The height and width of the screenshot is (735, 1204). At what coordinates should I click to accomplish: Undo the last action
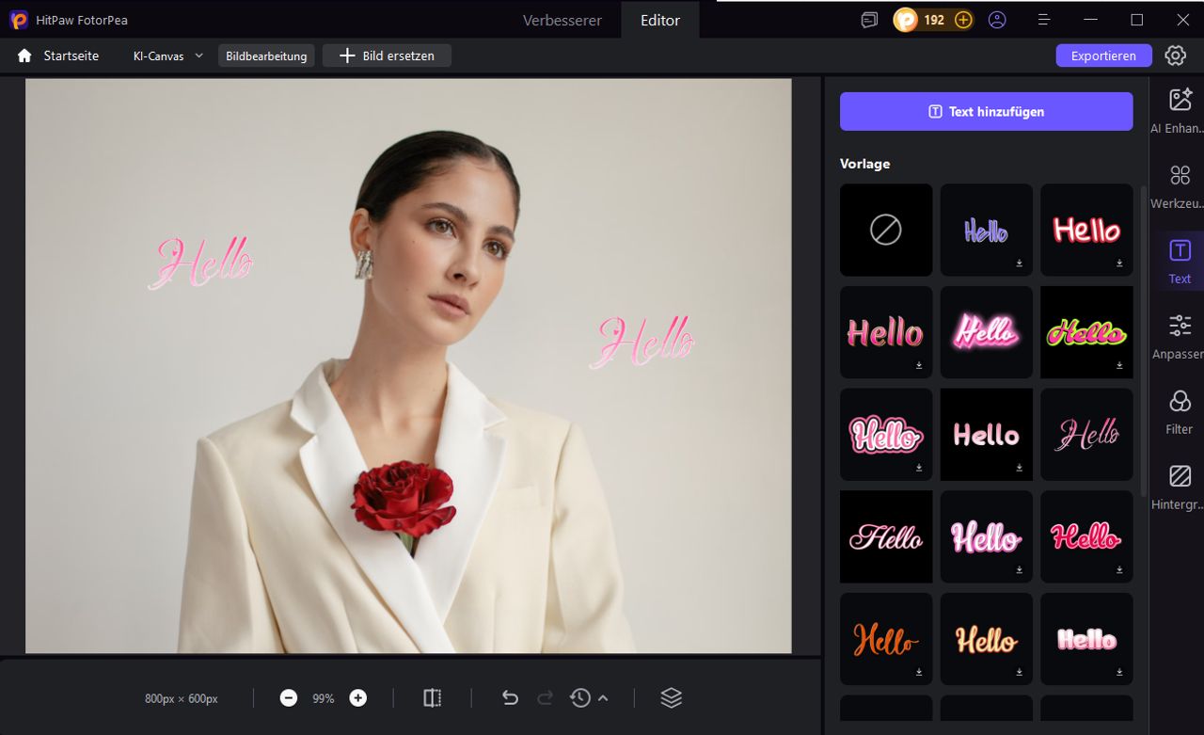[x=510, y=698]
